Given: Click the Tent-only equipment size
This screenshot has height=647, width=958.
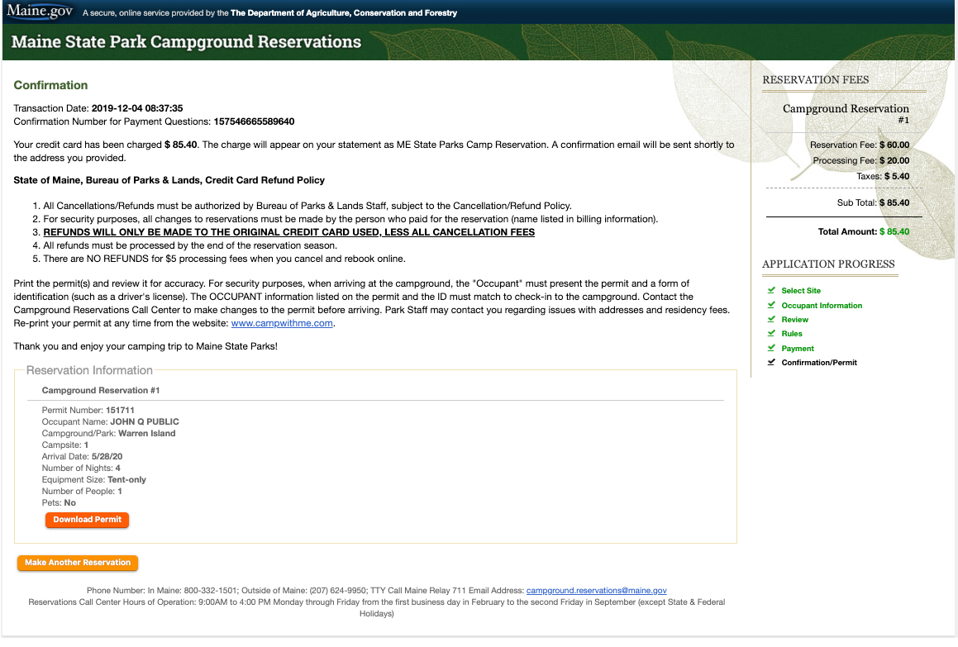Looking at the screenshot, I should click(127, 480).
